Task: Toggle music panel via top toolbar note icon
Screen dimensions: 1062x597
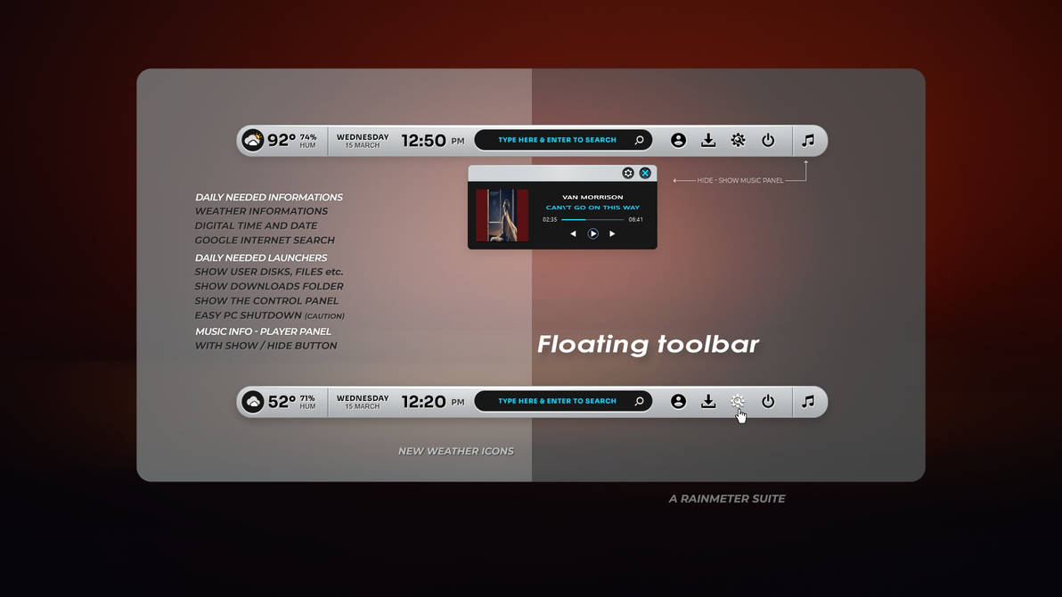Action: pyautogui.click(x=808, y=140)
